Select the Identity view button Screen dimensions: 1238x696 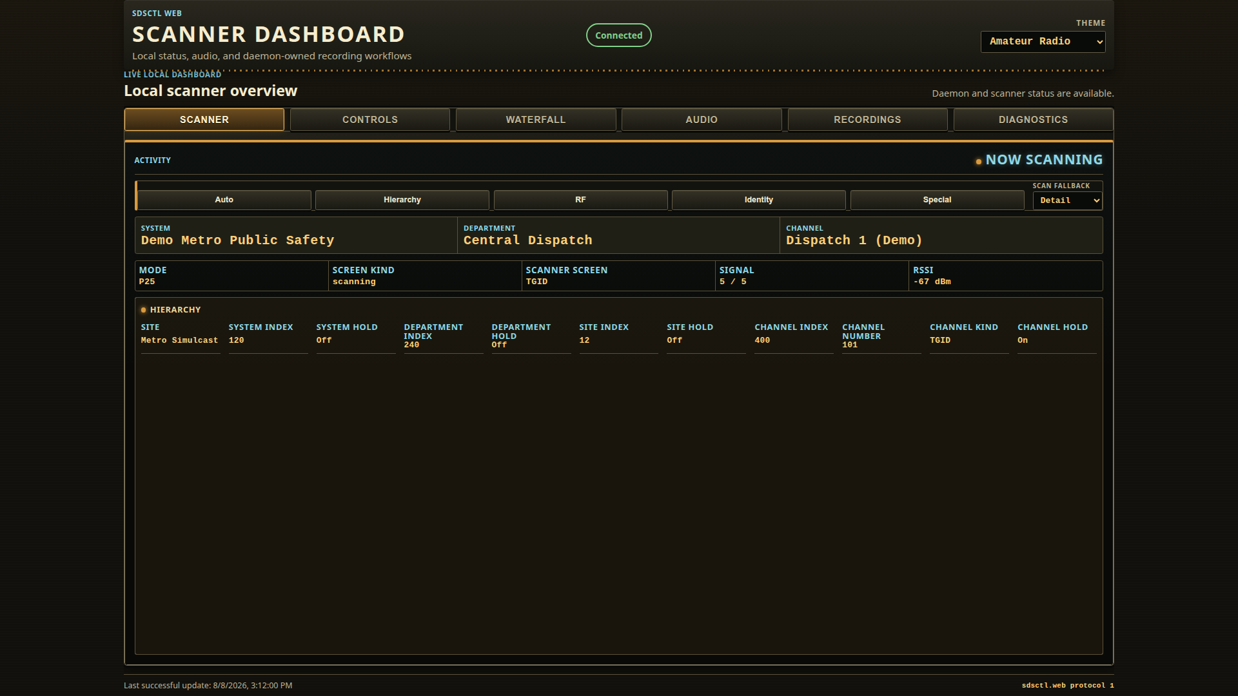pyautogui.click(x=759, y=200)
